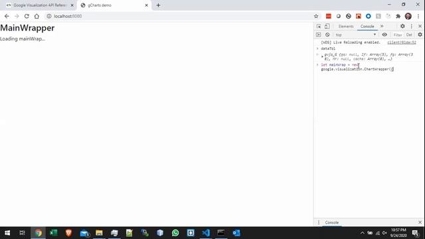Switch to Visual Studio Code on taskbar
Image resolution: width=425 pixels, height=239 pixels.
click(x=206, y=233)
